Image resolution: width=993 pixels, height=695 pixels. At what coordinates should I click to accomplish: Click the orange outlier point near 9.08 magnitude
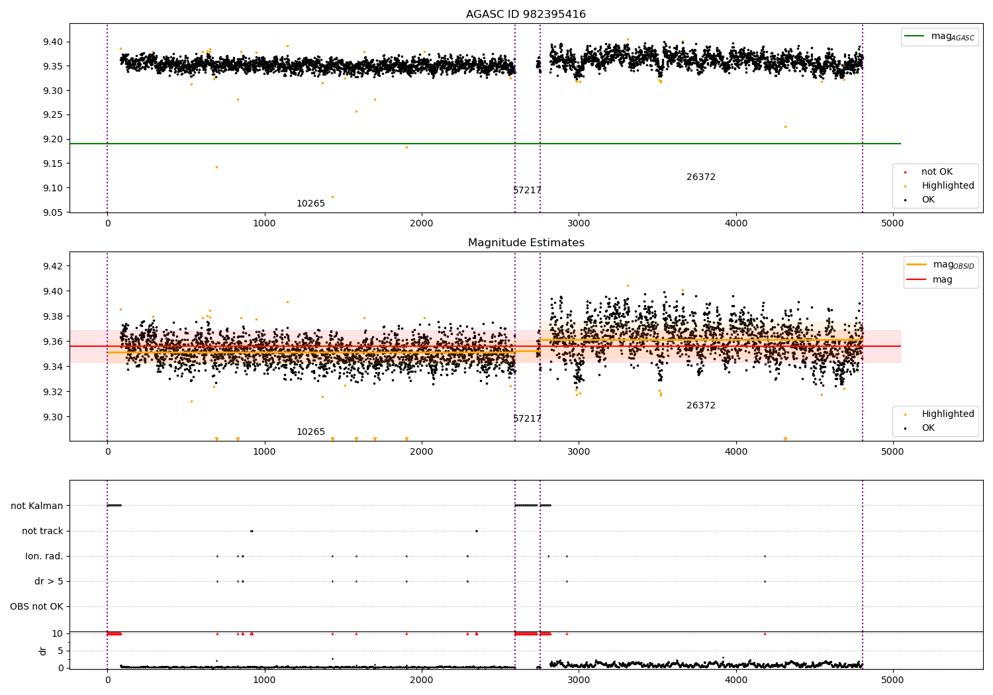tap(332, 197)
